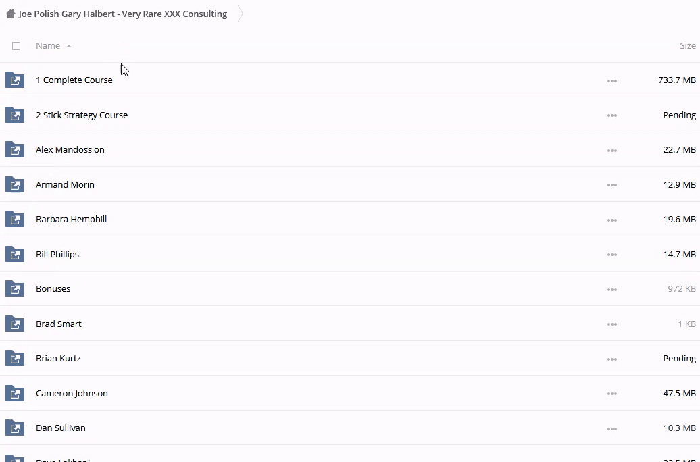Open the Barbara Hemphill folder
700x462 pixels.
[x=71, y=220]
